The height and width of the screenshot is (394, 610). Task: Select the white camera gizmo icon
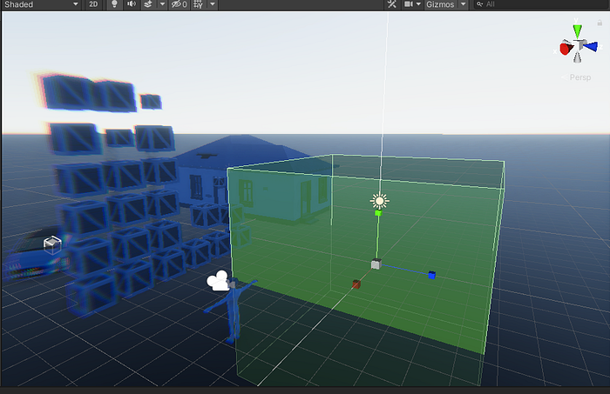(x=218, y=281)
